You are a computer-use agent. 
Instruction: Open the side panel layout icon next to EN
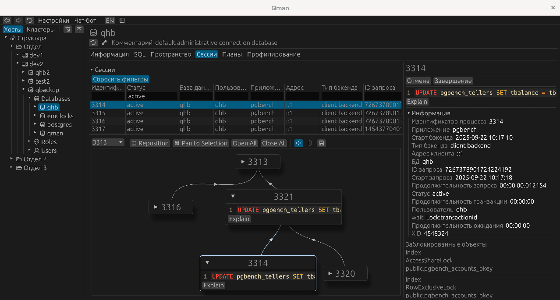pyautogui.click(x=122, y=21)
